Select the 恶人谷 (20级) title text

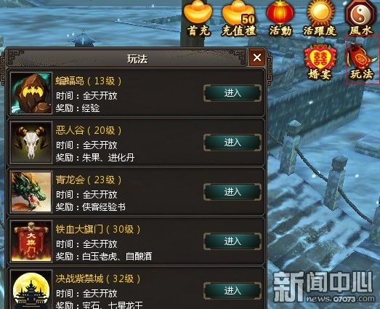(89, 130)
